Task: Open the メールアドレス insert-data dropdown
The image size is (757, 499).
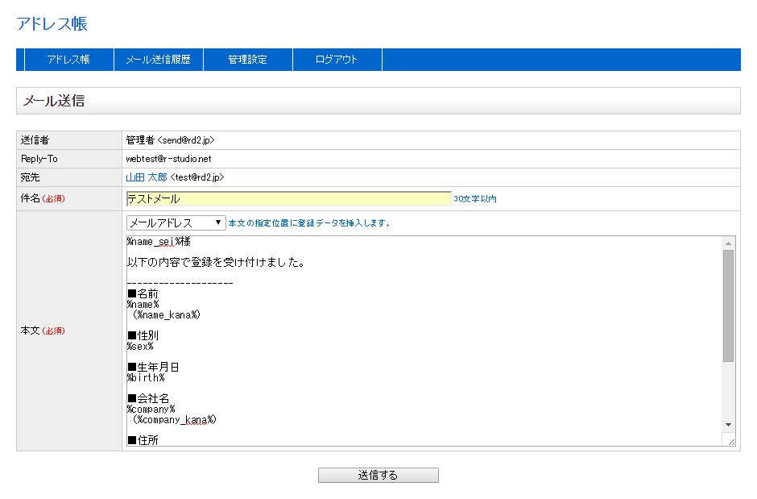Action: [176, 222]
